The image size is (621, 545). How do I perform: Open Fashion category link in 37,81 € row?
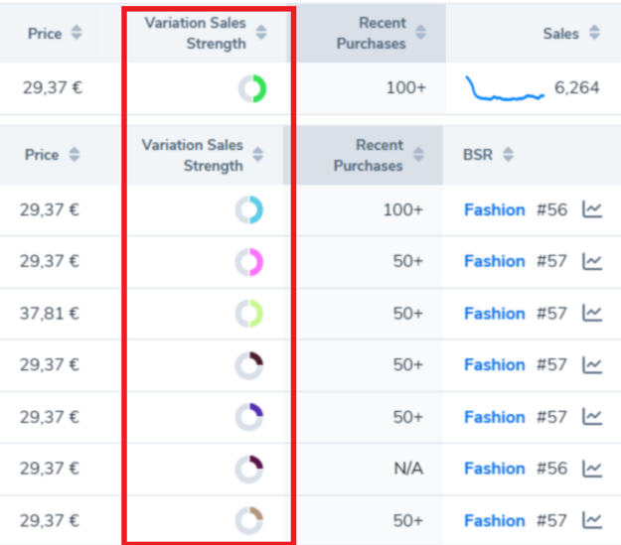[x=494, y=314]
